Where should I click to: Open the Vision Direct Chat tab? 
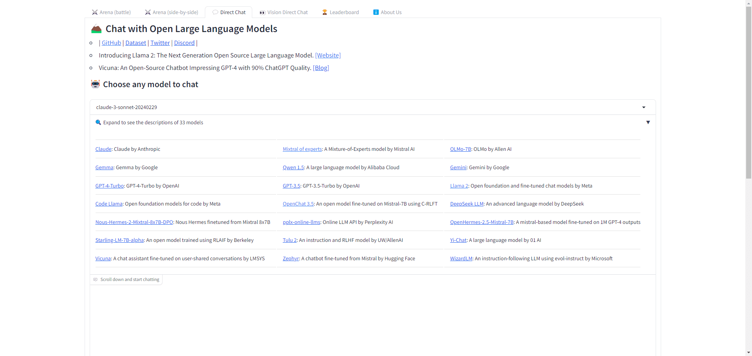click(284, 13)
